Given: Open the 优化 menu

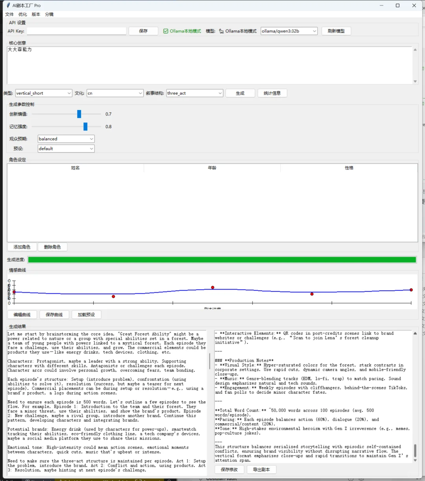Looking at the screenshot, I should pyautogui.click(x=23, y=14).
